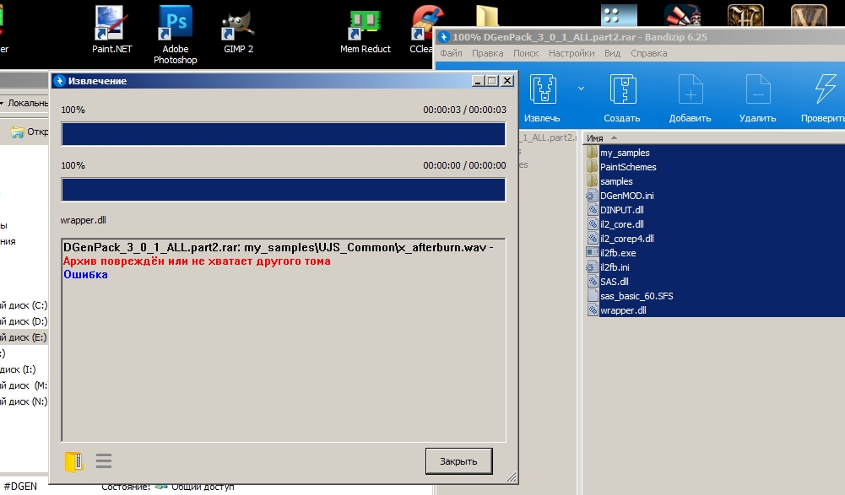This screenshot has width=845, height=495.
Task: Select il2fb.exe file
Action: (x=618, y=253)
